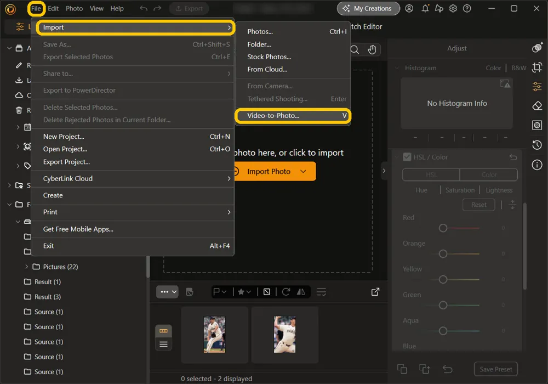Click the announcements megaphone icon
The width and height of the screenshot is (548, 384).
click(x=439, y=8)
